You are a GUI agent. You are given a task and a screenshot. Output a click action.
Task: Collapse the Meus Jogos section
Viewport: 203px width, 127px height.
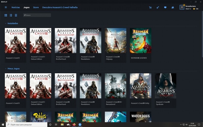pyautogui.click(x=6, y=69)
